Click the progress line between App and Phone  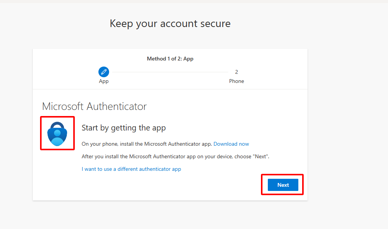[170, 72]
